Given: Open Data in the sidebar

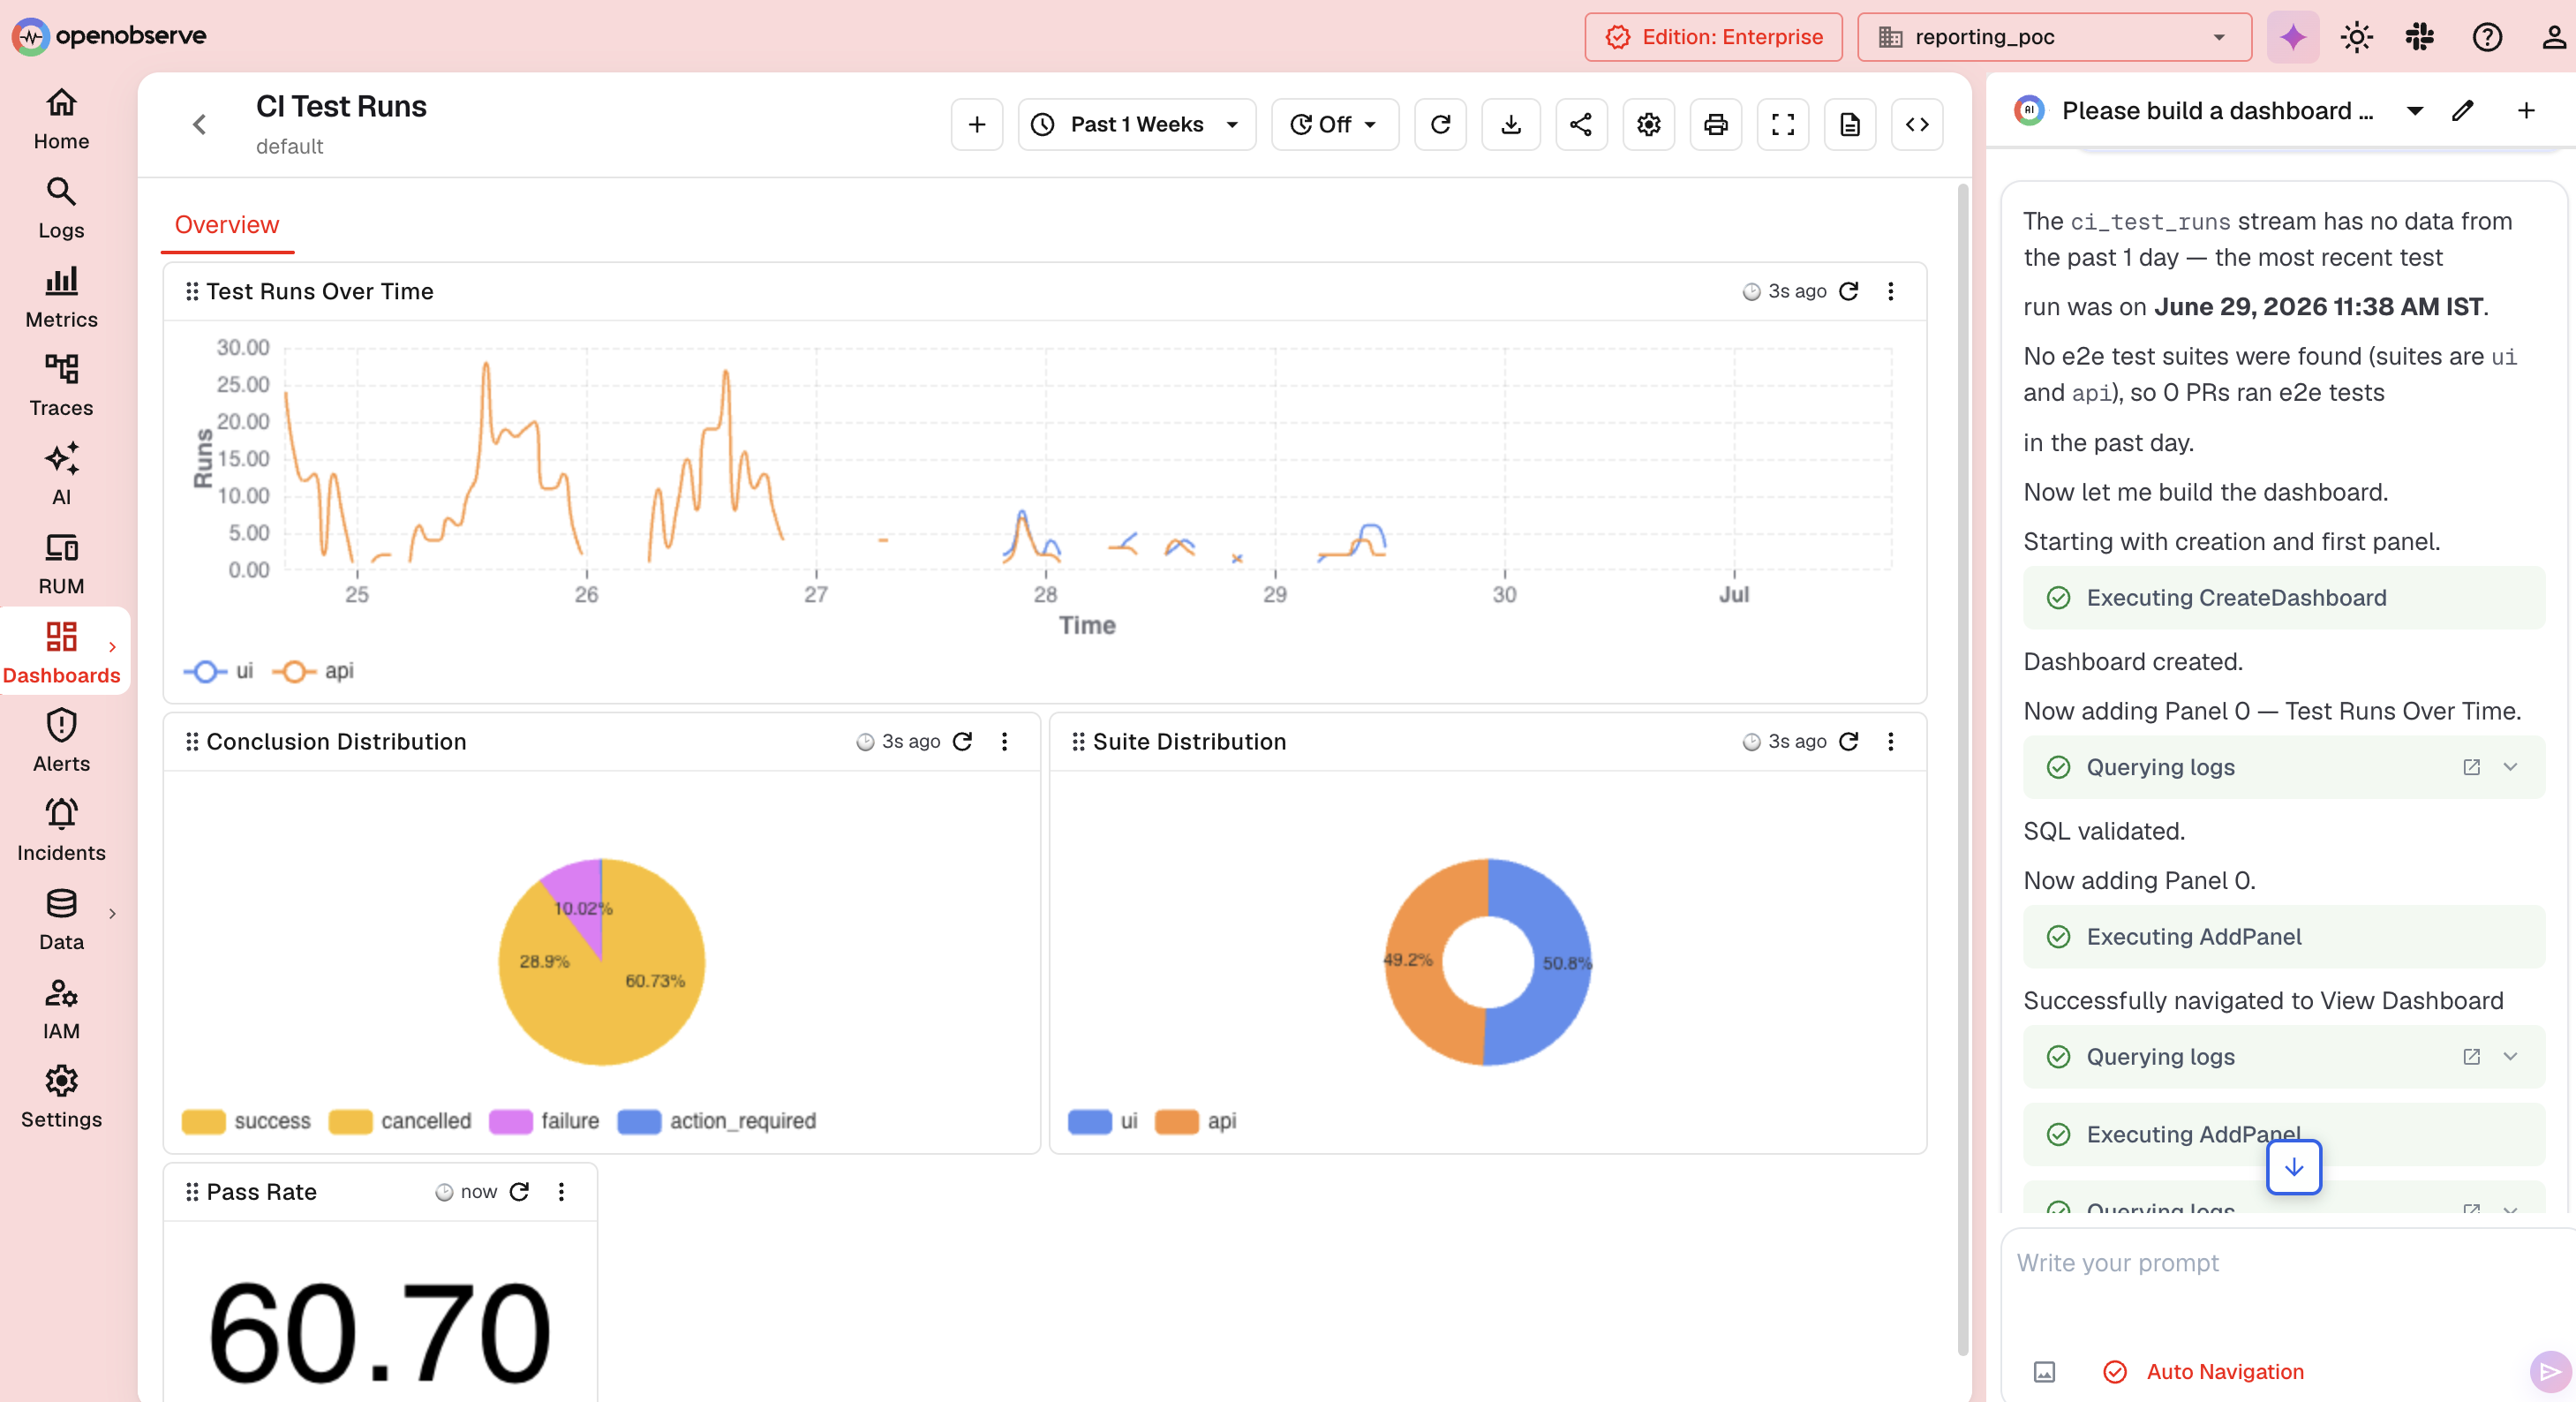Looking at the screenshot, I should 61,919.
